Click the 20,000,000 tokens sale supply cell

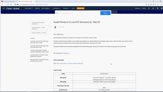tap(104, 82)
